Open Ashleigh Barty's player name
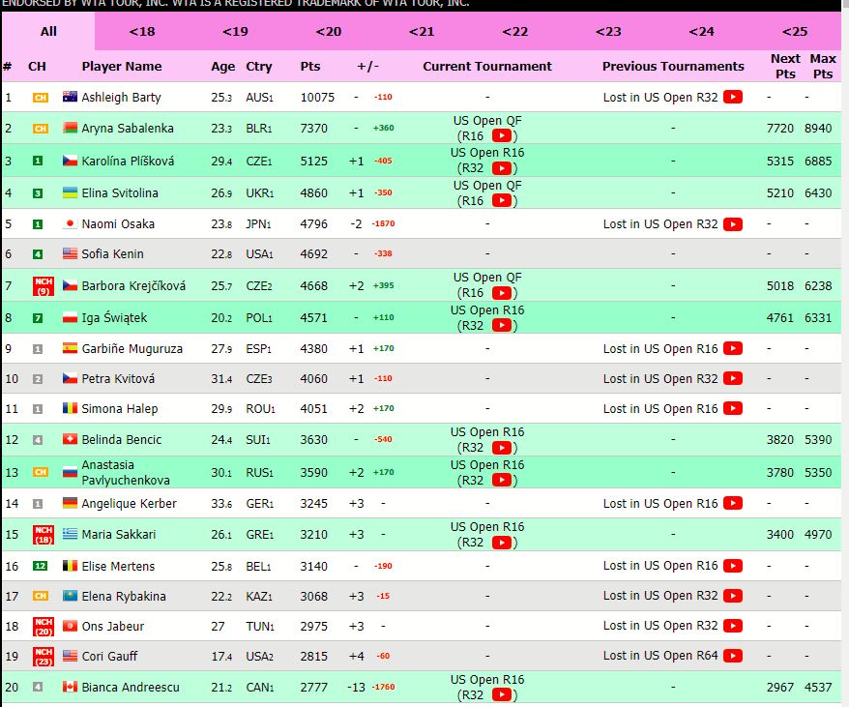This screenshot has height=707, width=849. (x=121, y=97)
